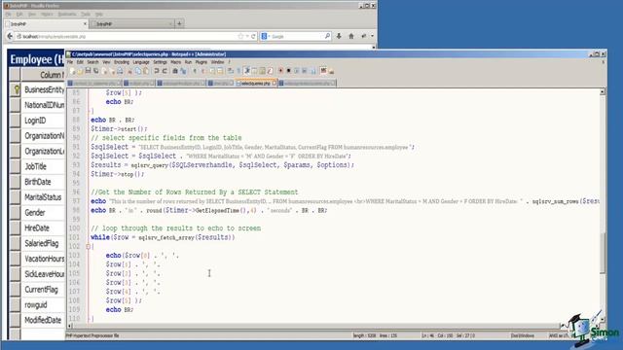Image resolution: width=623 pixels, height=350 pixels.
Task: Paste using the toolbar clipboard icon
Action: (x=146, y=71)
